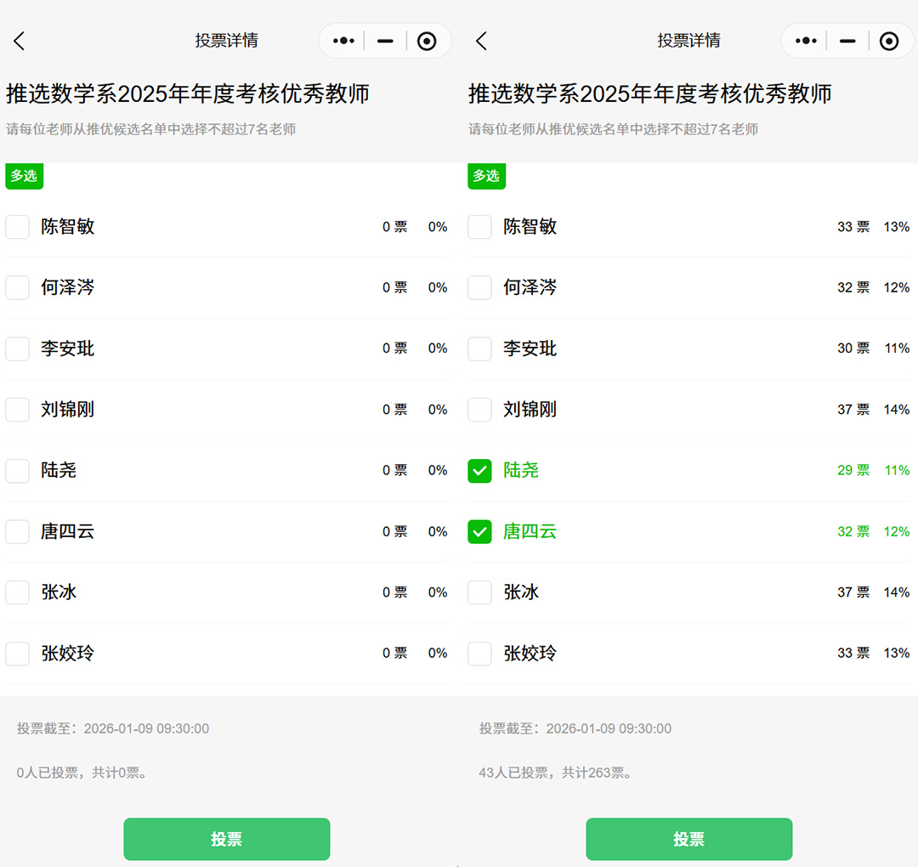Tick 李安玭 in the left panel list
Screen dimensions: 918x867
click(x=18, y=348)
